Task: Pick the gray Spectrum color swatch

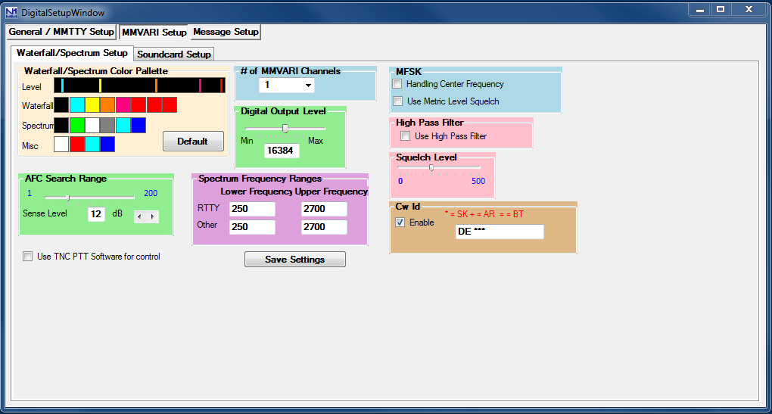Action: 107,125
